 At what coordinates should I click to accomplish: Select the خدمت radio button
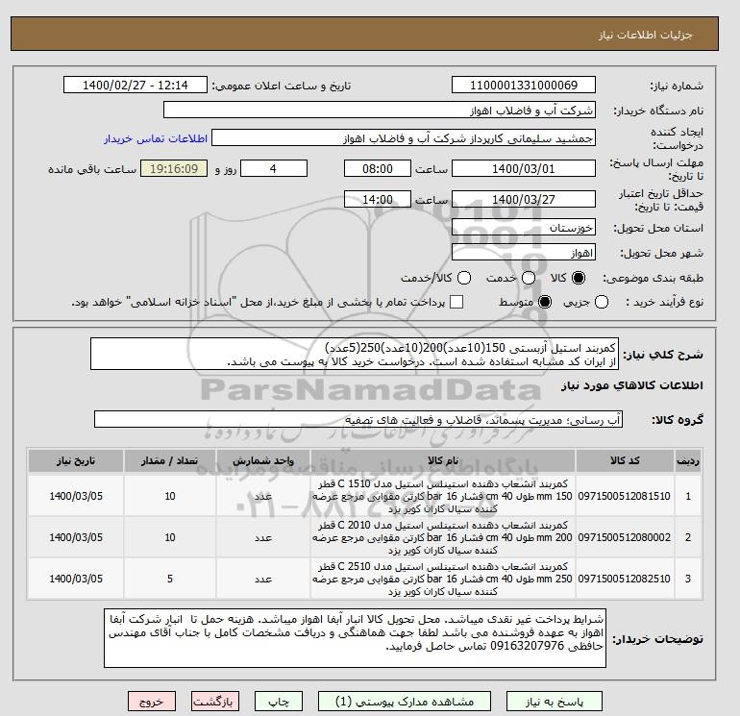click(529, 278)
